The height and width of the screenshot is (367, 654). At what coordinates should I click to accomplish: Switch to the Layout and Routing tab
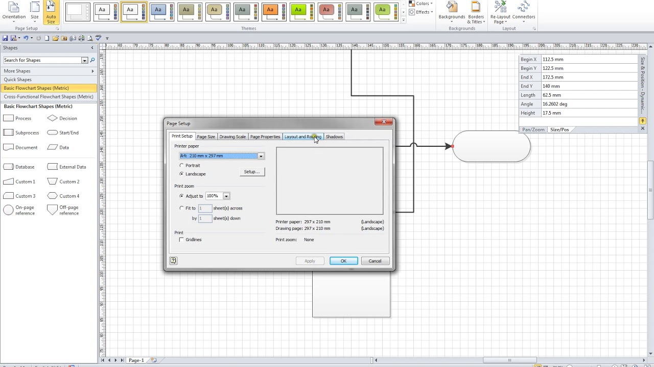303,137
